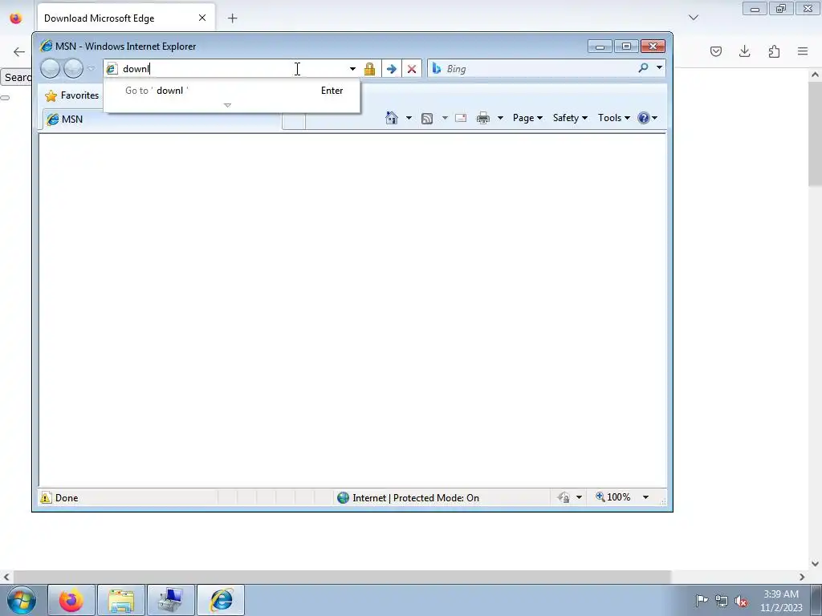Click the Firefox horizontal scrollbar thumb

click(343, 577)
